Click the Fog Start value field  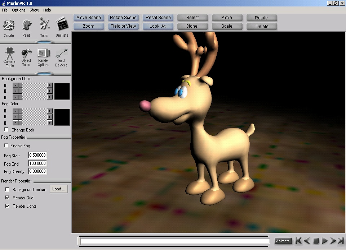[x=37, y=155]
